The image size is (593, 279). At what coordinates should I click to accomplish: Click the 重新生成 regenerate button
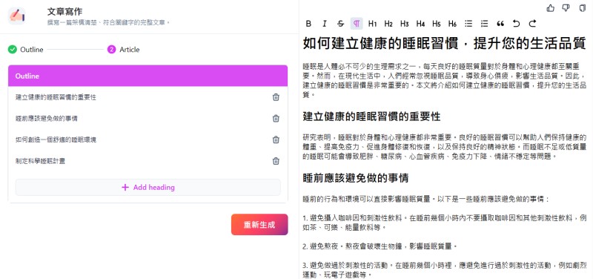tap(259, 225)
